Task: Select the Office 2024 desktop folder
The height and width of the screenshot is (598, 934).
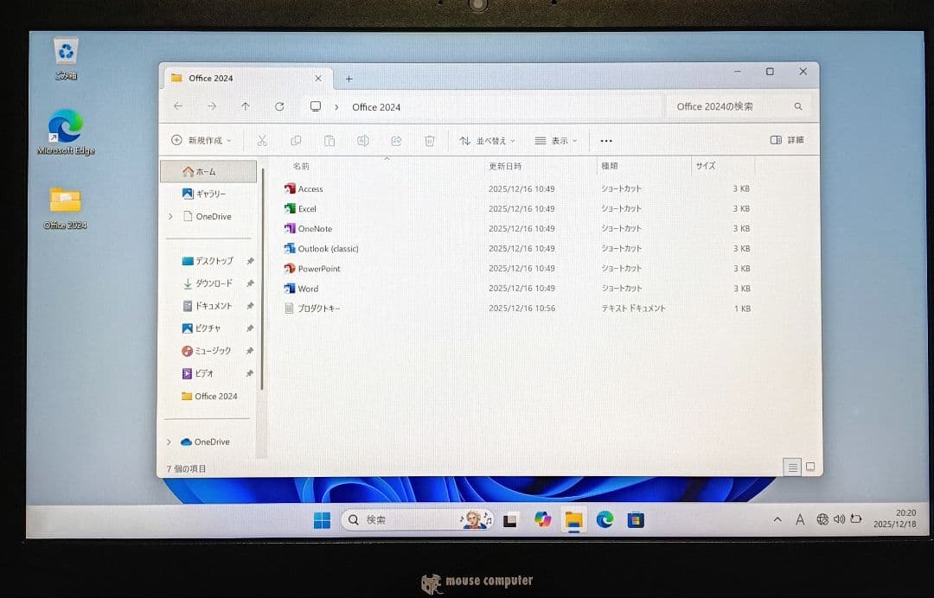Action: coord(65,208)
